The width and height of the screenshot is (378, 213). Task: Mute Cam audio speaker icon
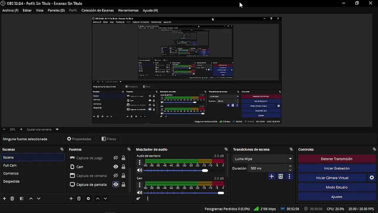click(x=139, y=193)
